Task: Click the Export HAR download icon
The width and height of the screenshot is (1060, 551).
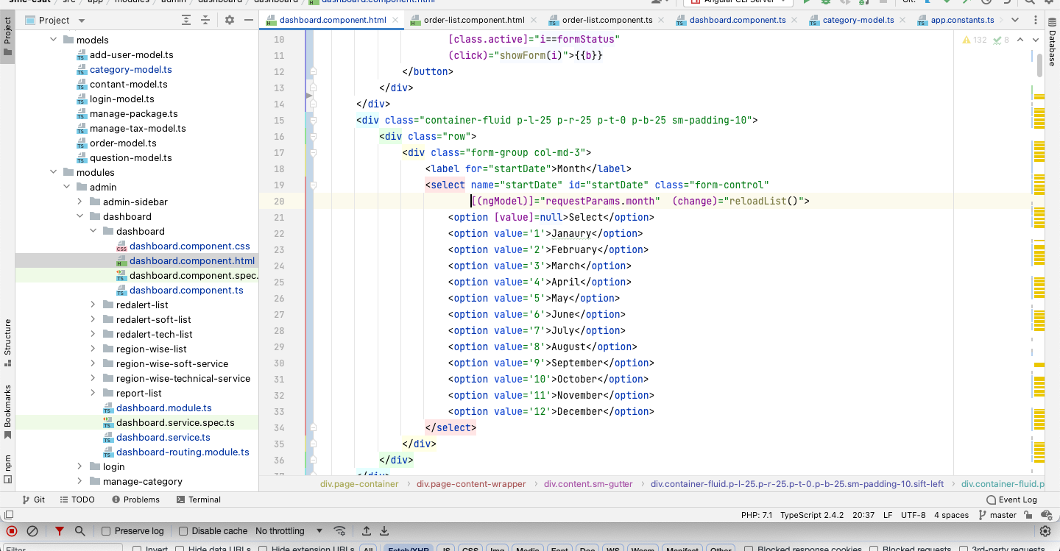Action: 384,531
